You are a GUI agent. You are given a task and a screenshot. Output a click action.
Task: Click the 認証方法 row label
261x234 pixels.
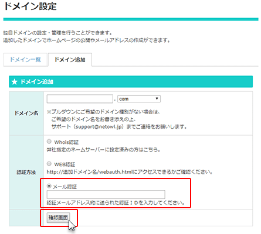pos(26,173)
